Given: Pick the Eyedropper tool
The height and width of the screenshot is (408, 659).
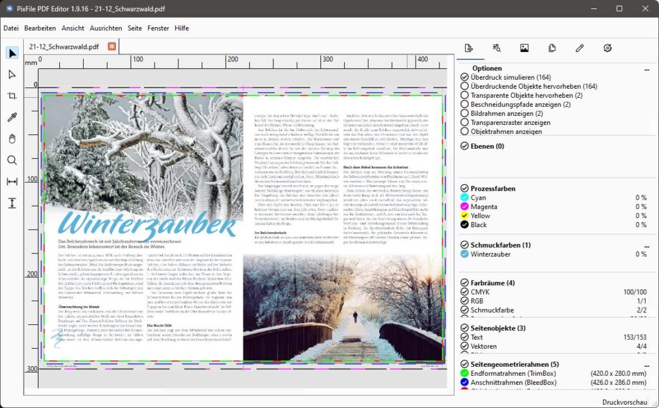Looking at the screenshot, I should (12, 117).
